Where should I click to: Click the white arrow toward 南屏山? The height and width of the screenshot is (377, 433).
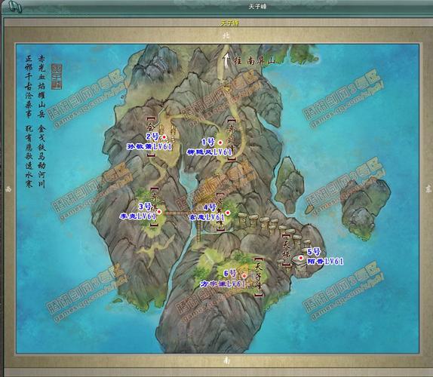[227, 60]
